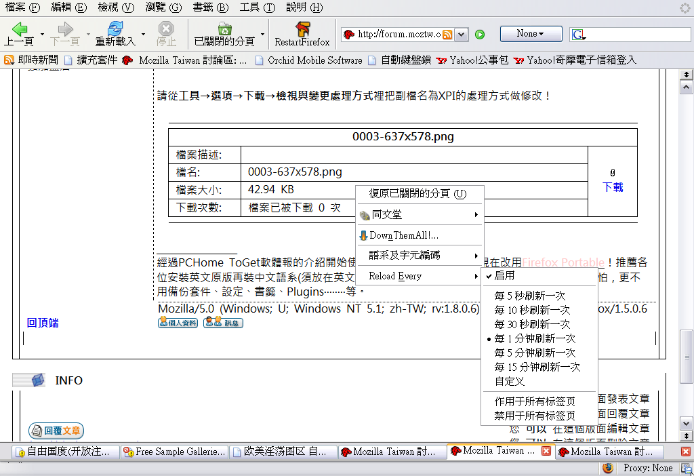Open the closed tabs (已關閉的分頁) icon
694x476 pixels.
click(224, 29)
